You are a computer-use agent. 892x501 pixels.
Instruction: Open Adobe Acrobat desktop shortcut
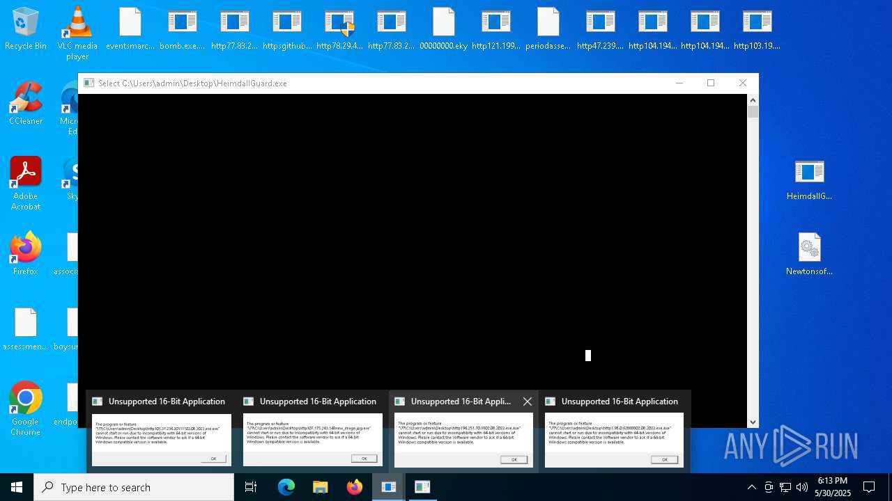point(26,184)
